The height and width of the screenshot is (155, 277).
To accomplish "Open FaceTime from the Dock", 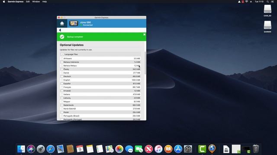I will pyautogui.click(x=139, y=149).
